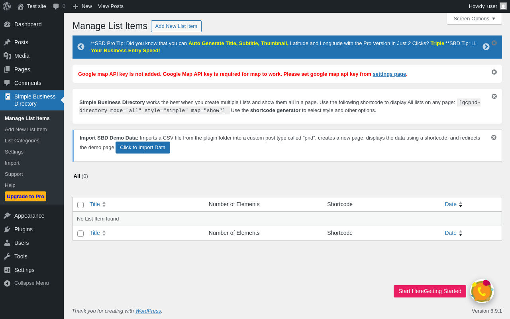The height and width of the screenshot is (319, 510).
Task: Dismiss the Import SBD Demo Data notice
Action: click(x=494, y=137)
